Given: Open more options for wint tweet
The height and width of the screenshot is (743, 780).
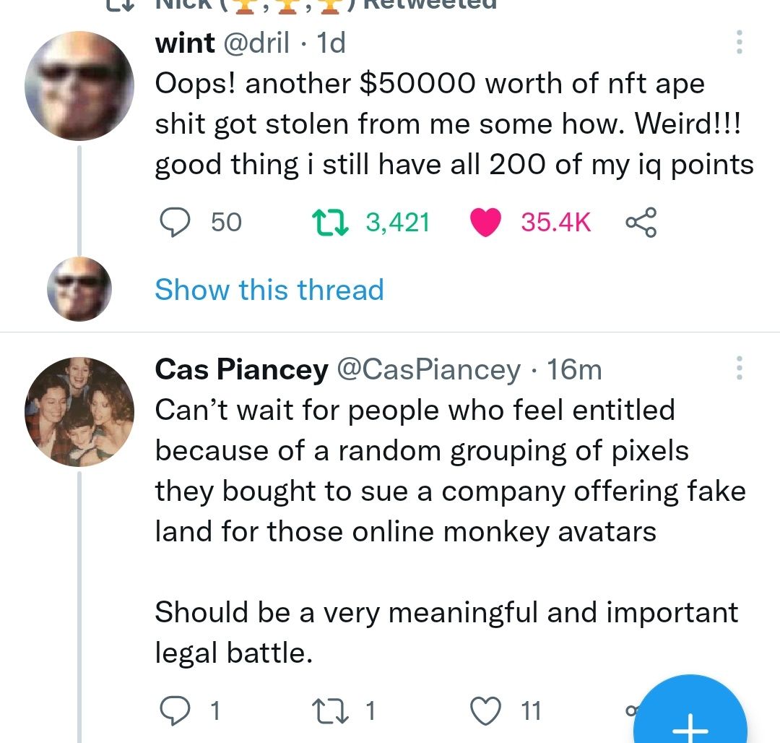Looking at the screenshot, I should tap(738, 43).
